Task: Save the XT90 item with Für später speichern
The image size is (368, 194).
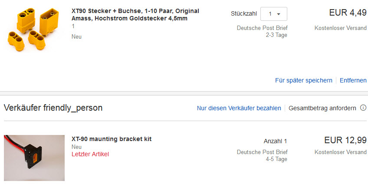Action: pyautogui.click(x=303, y=80)
